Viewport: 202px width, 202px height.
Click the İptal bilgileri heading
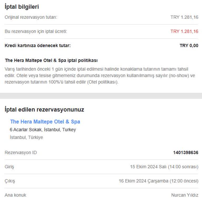click(22, 7)
